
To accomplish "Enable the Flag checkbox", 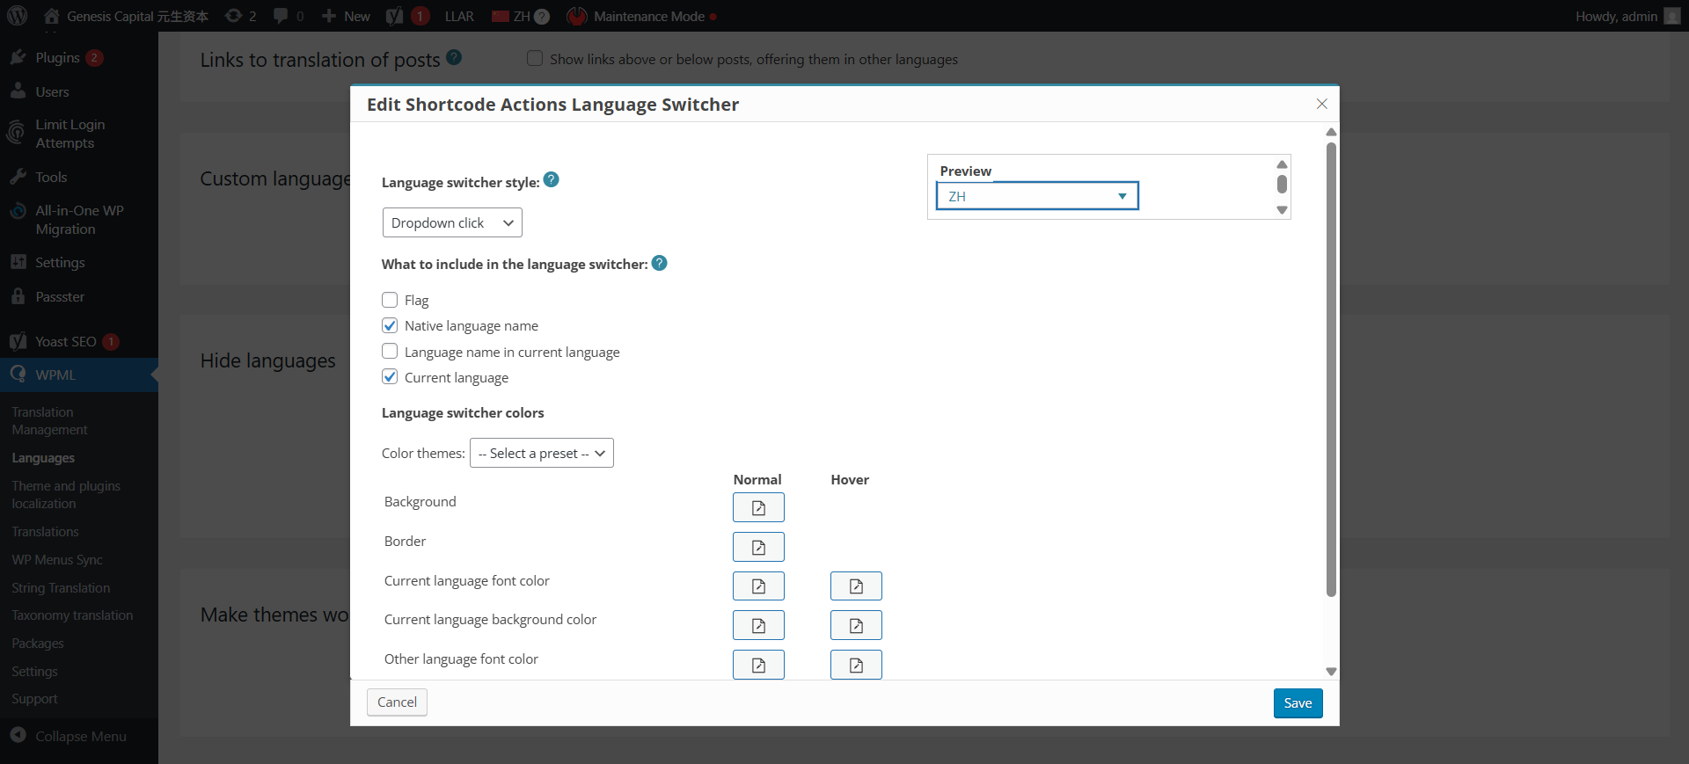I will (x=390, y=300).
